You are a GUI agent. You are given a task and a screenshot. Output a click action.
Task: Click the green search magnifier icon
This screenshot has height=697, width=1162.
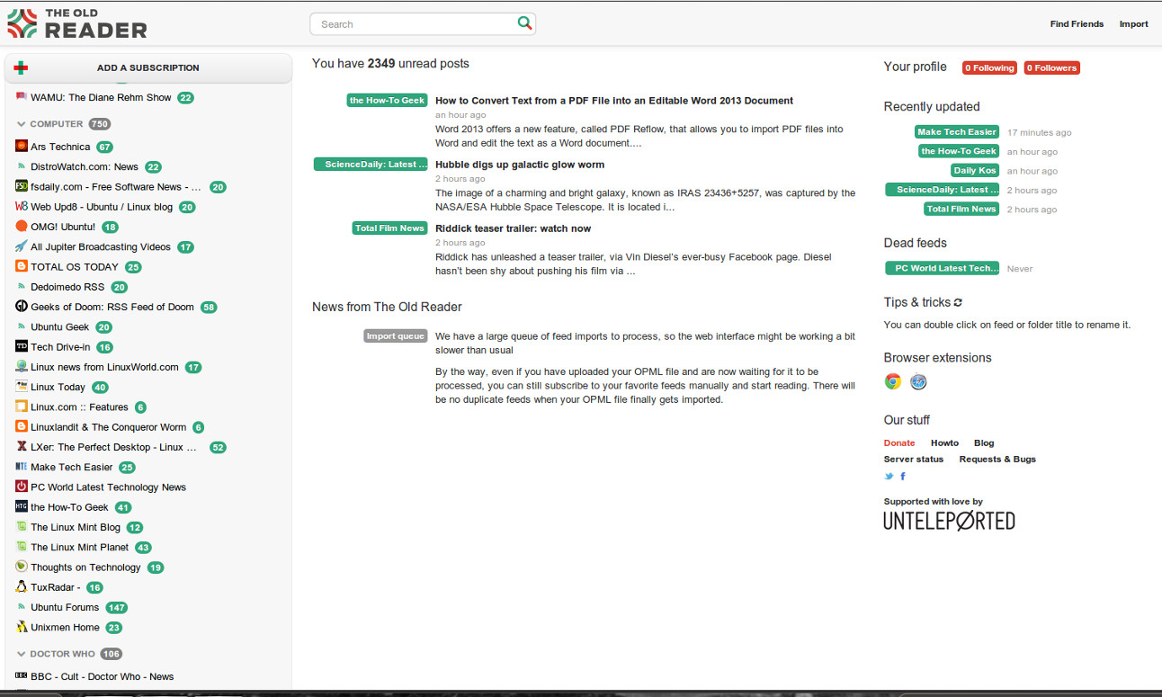point(524,23)
